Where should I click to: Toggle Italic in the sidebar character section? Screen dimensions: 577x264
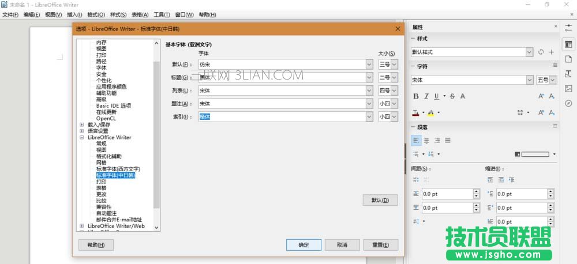tap(426, 96)
